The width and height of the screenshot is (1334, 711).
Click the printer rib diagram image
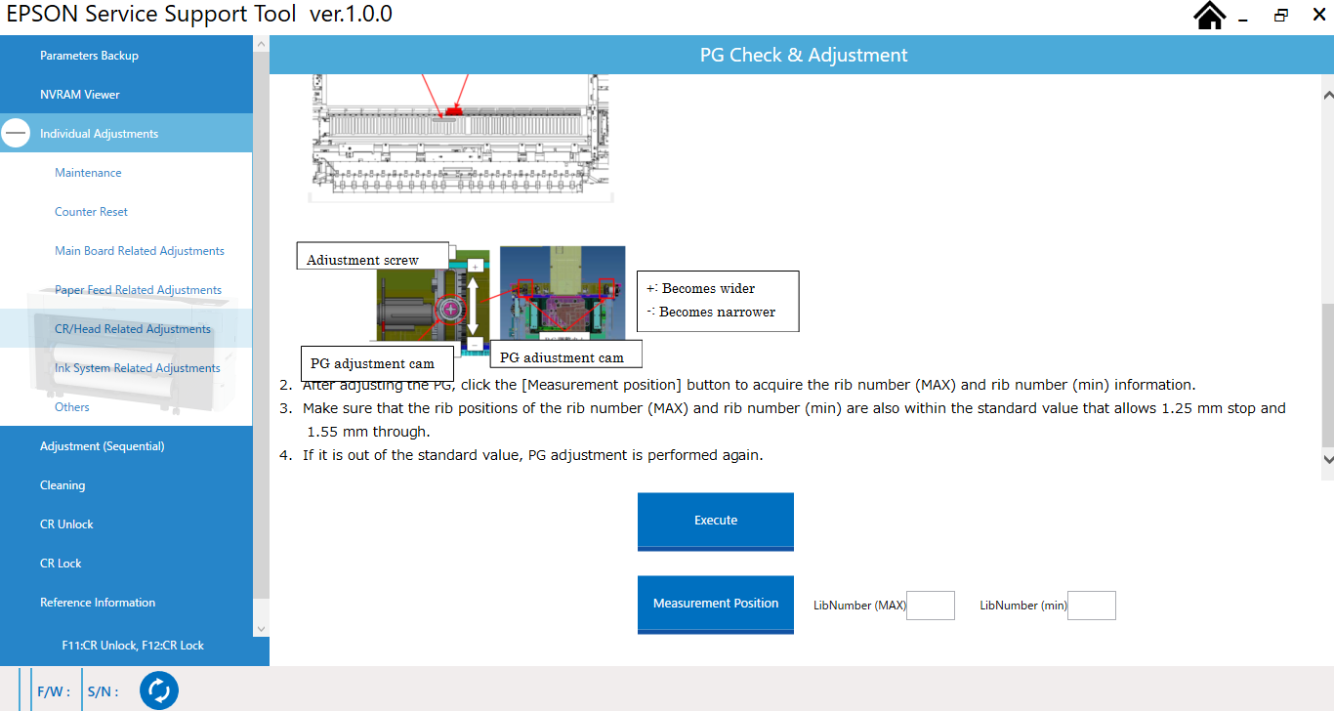tap(462, 139)
